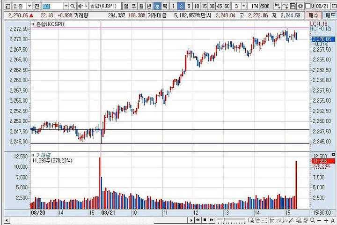Click the fast-forward double-arrow button
Viewport: 337px width, 225px height.
(x=212, y=220)
